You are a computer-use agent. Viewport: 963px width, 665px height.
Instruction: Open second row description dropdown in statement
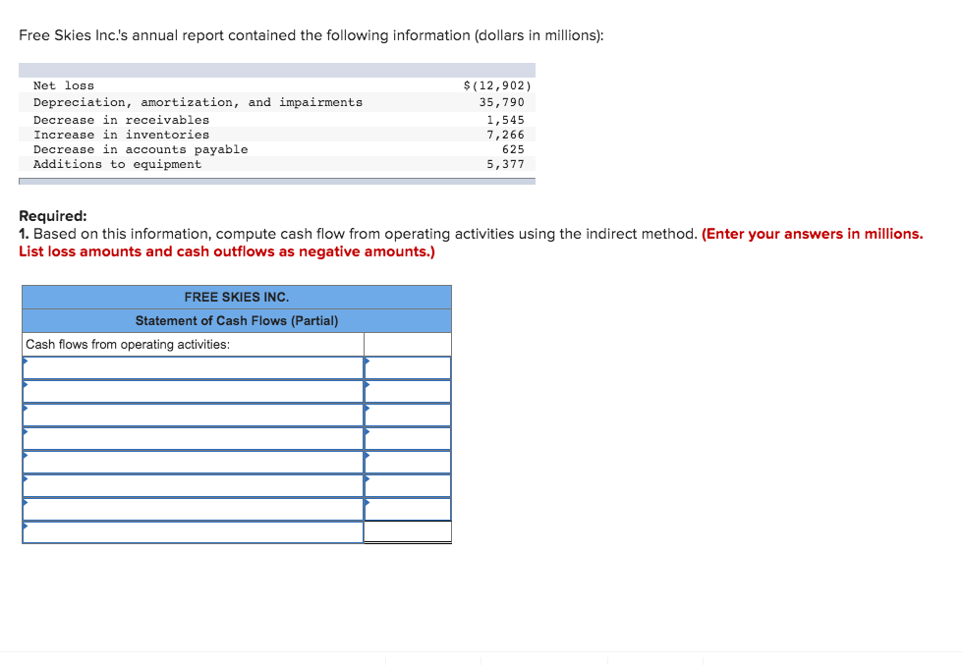point(193,391)
